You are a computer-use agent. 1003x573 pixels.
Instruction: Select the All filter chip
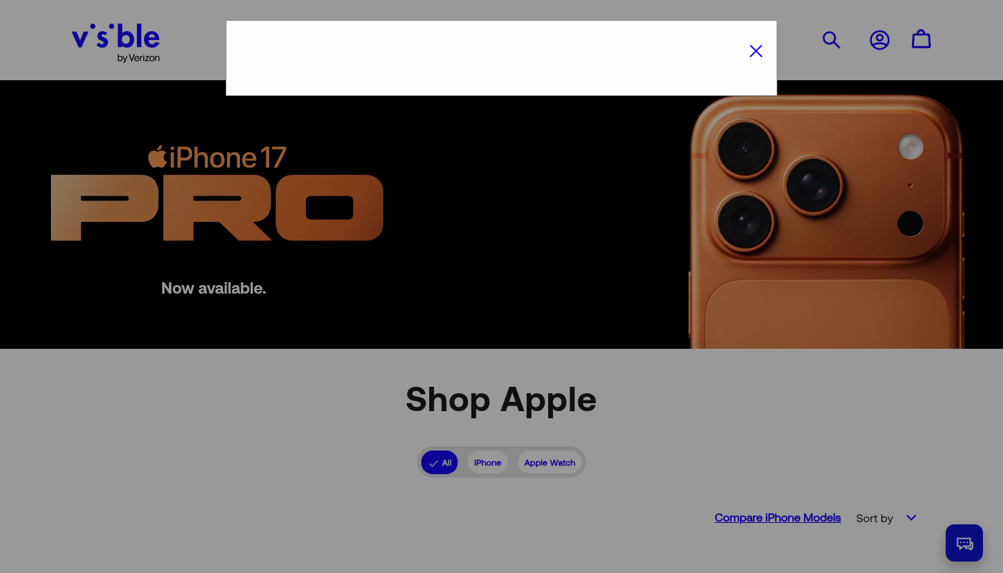pos(439,463)
